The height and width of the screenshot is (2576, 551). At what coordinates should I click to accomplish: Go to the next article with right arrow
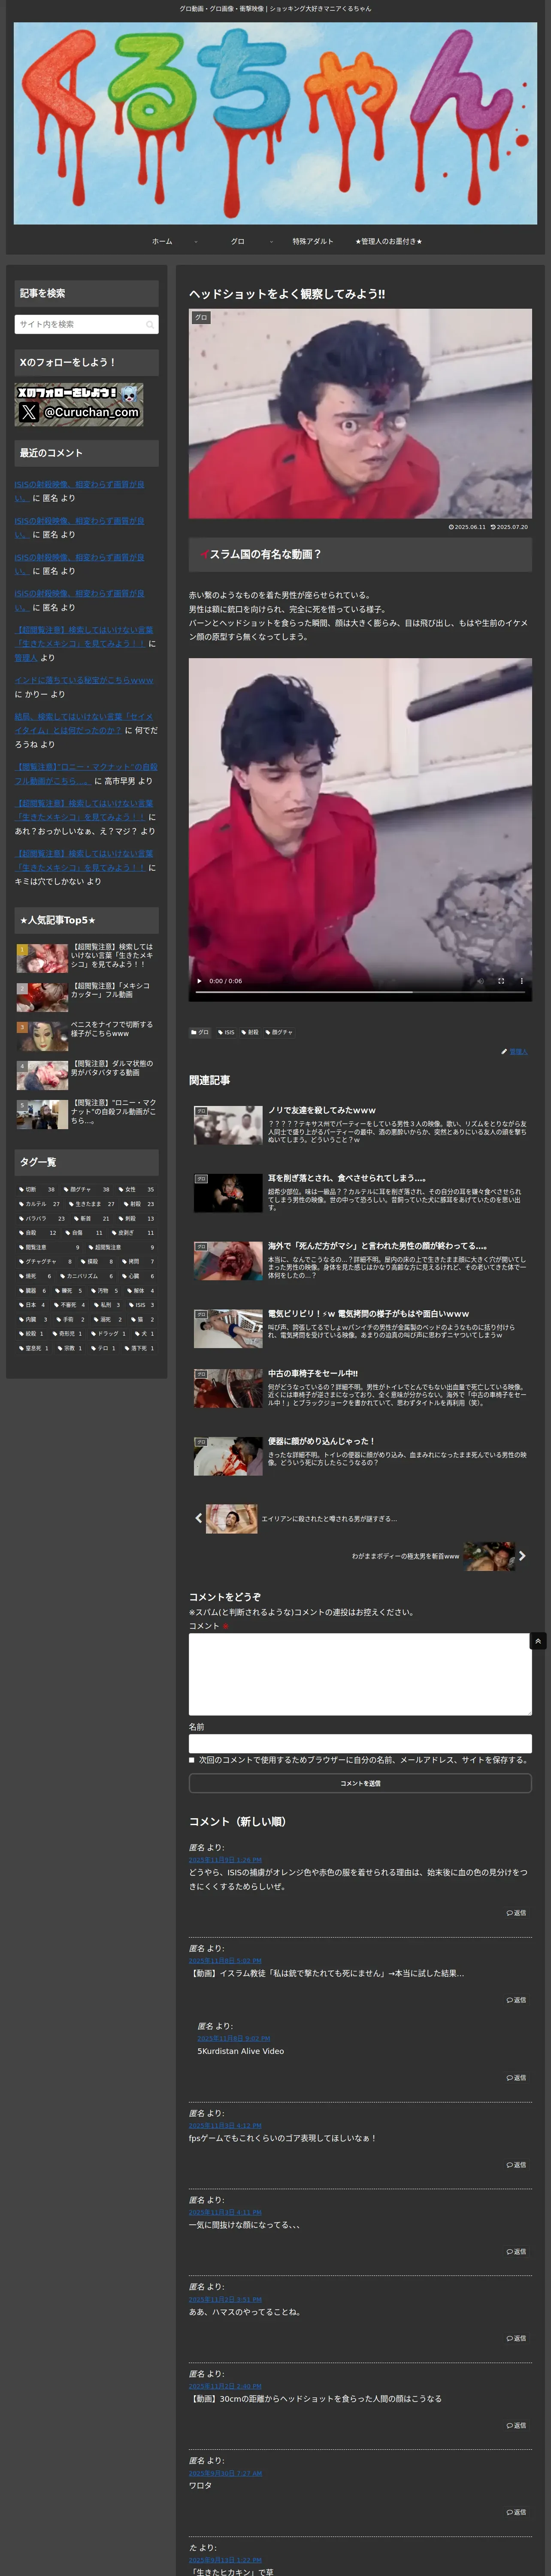pyautogui.click(x=522, y=1556)
